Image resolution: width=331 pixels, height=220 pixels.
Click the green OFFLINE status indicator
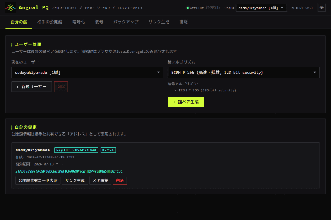pos(195,8)
